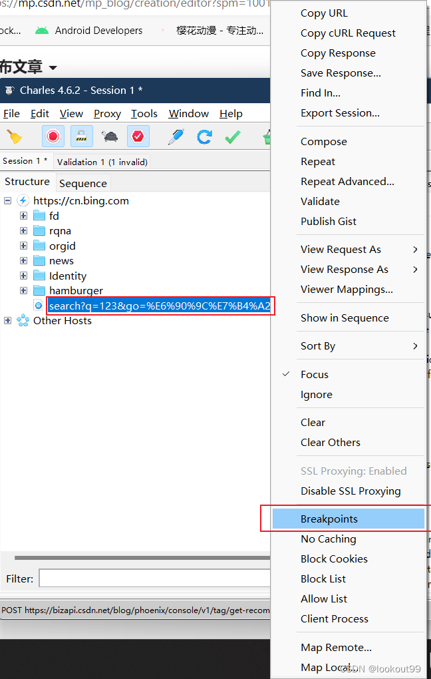
Task: Click the horizontal scrollbar above Filter
Action: tap(142, 558)
